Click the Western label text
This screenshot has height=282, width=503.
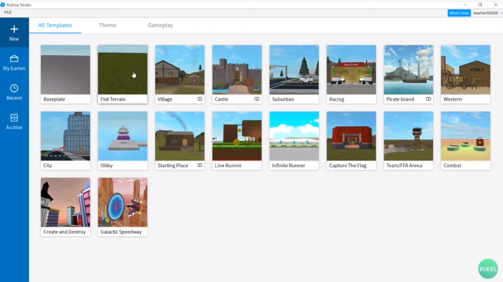pyautogui.click(x=452, y=99)
